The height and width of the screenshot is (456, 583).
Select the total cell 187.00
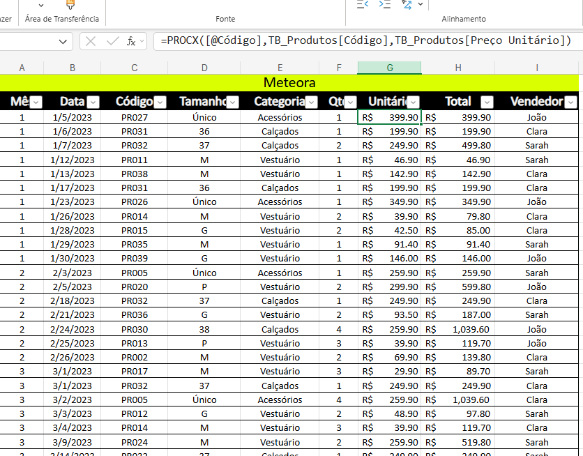[458, 314]
